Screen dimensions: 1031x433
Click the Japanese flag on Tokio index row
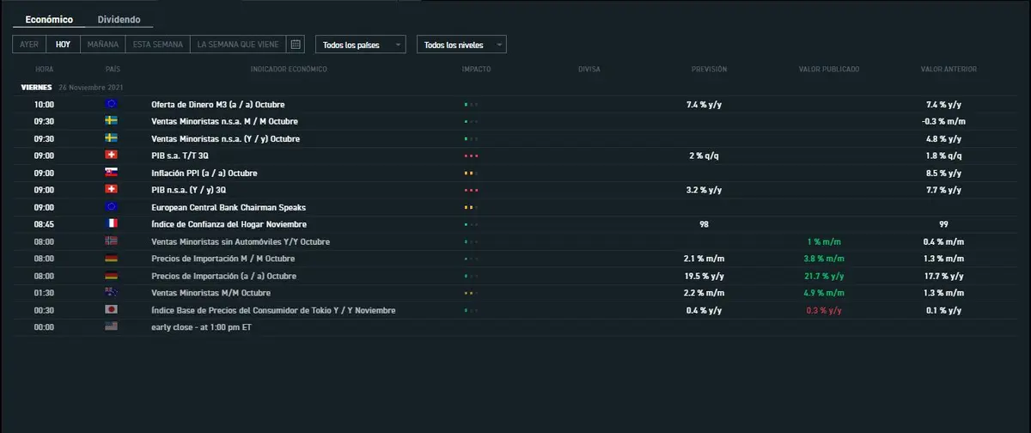112,310
